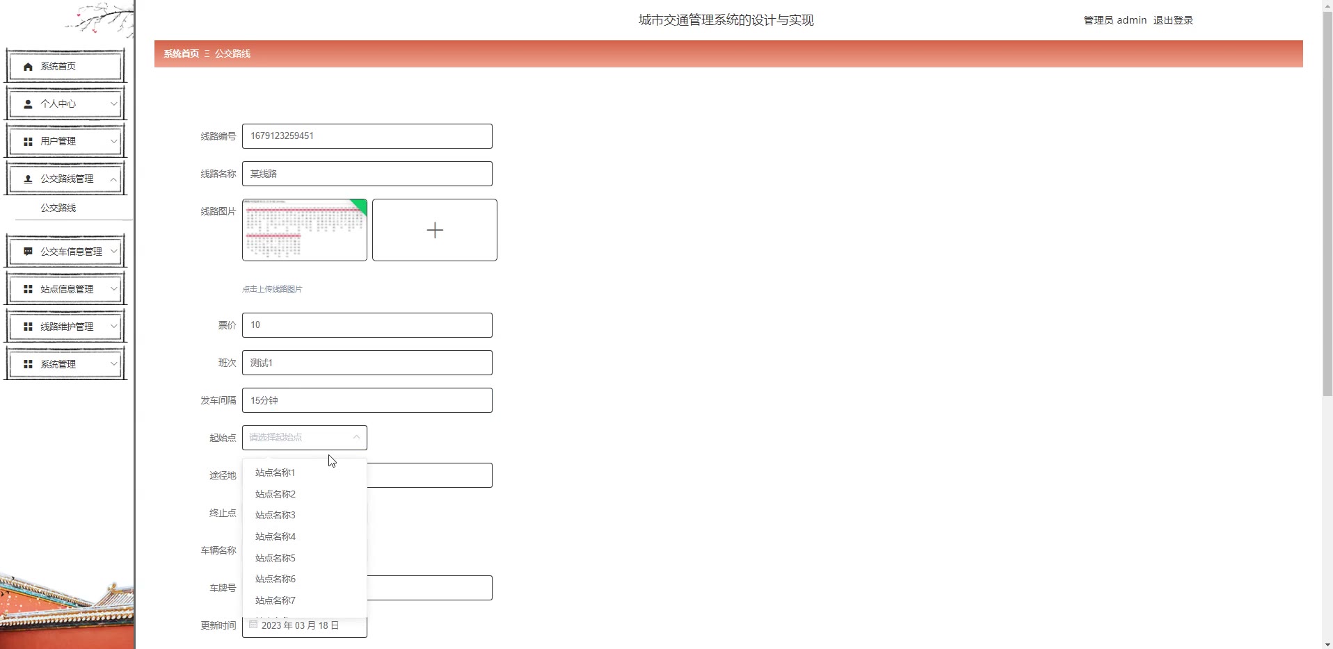Click the grid icon beside 系统管理
1333x649 pixels.
pyautogui.click(x=28, y=364)
